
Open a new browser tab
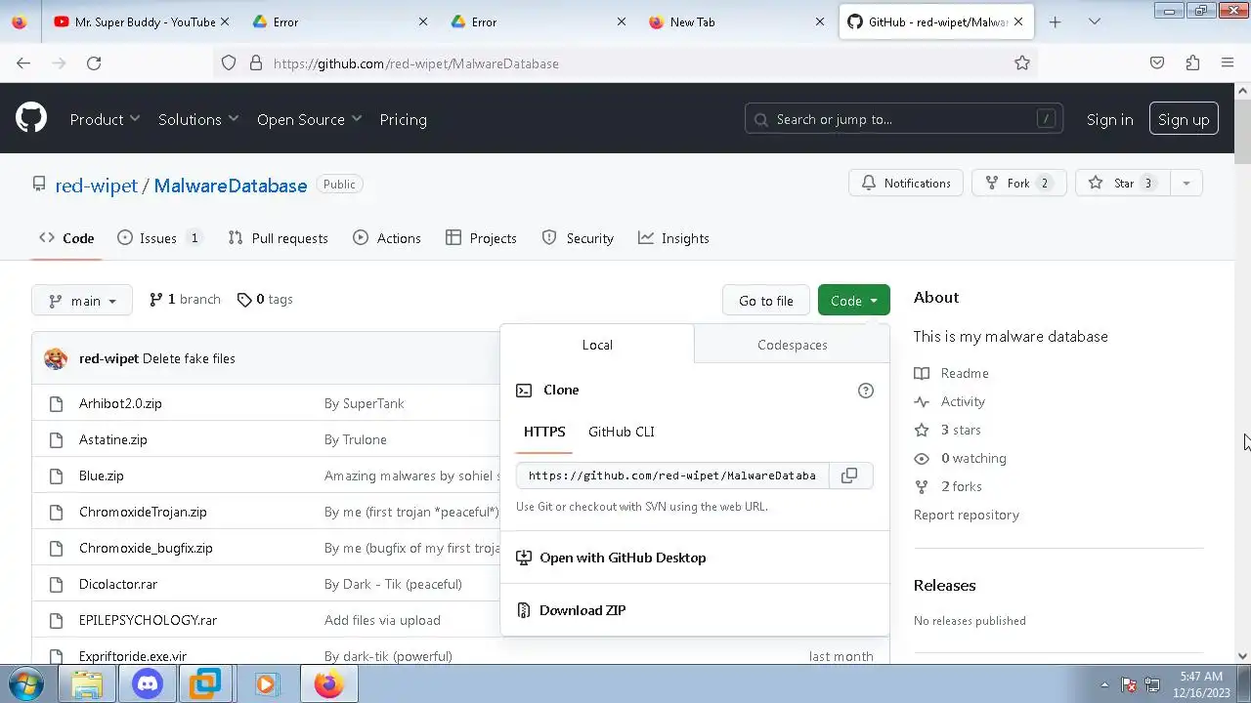point(1055,21)
